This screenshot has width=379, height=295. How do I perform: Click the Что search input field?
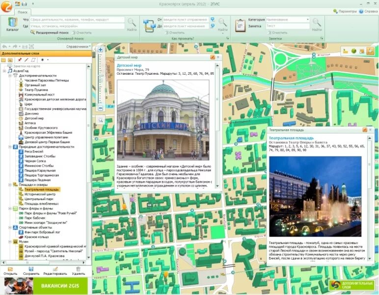point(77,19)
